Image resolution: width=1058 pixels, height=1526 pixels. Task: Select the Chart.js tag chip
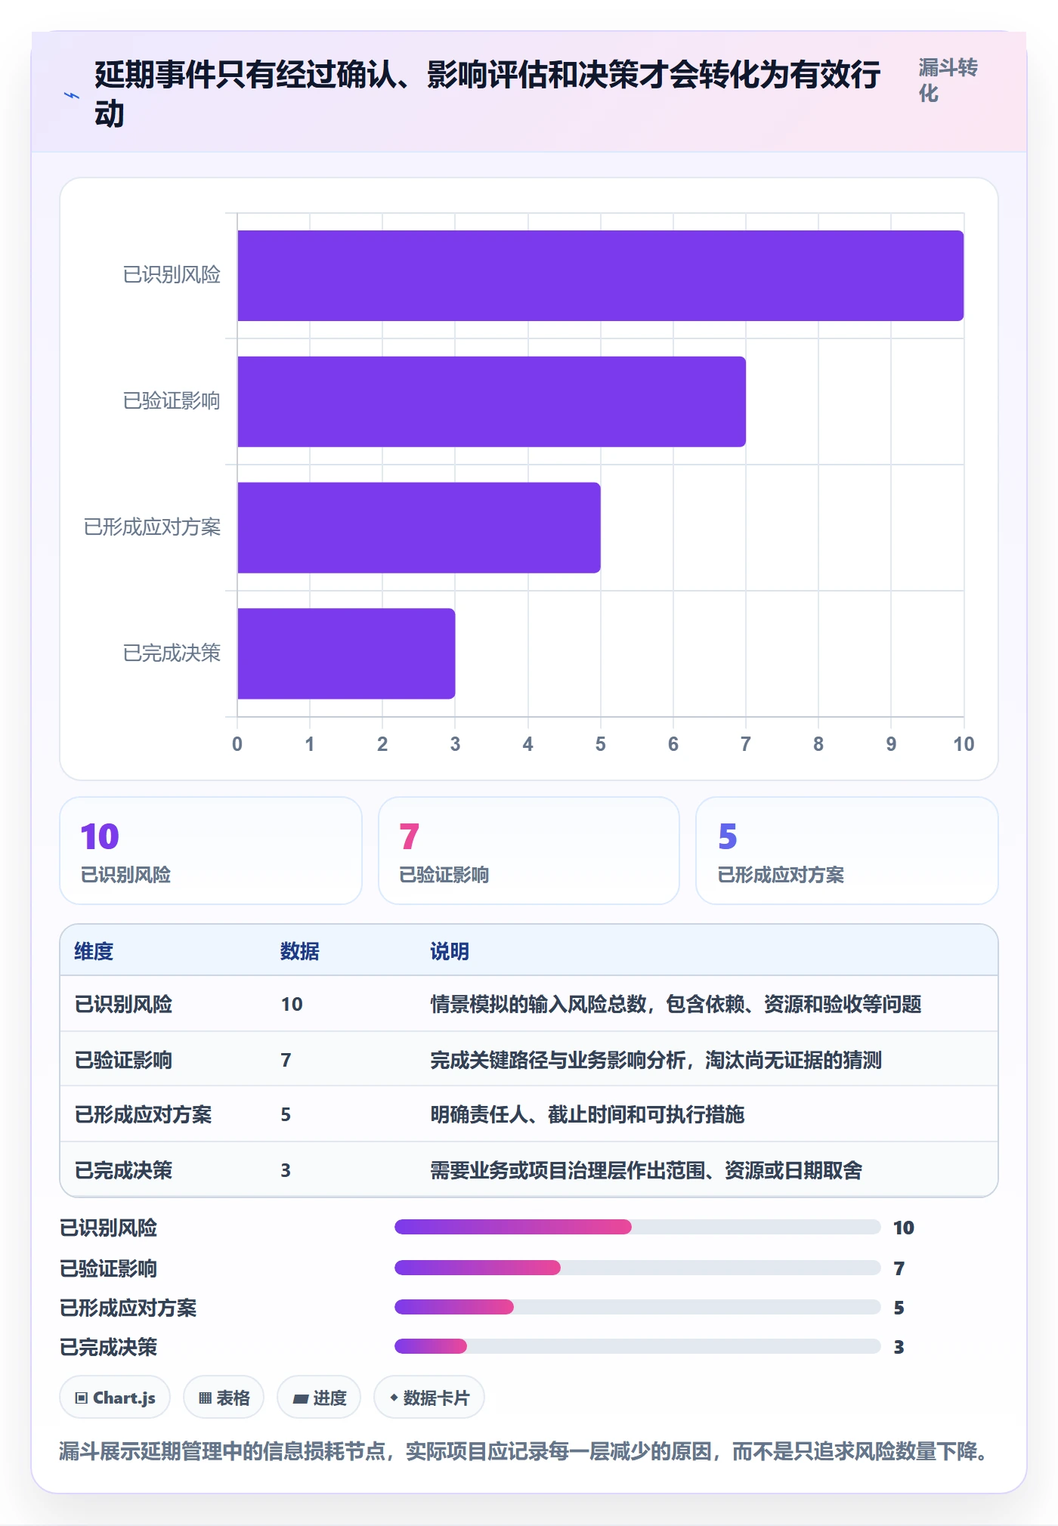(115, 1398)
